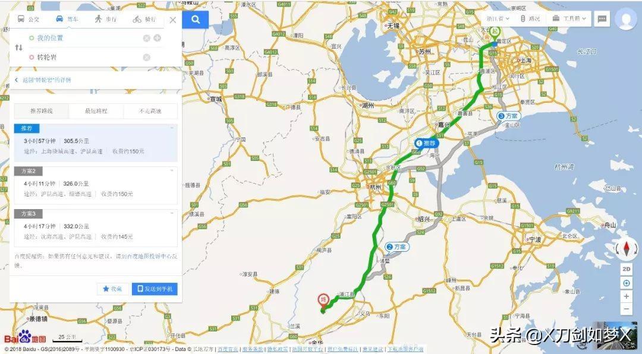The width and height of the screenshot is (642, 354).
Task: Switch to cycling (骑行) mode icon
Action: pos(137,19)
